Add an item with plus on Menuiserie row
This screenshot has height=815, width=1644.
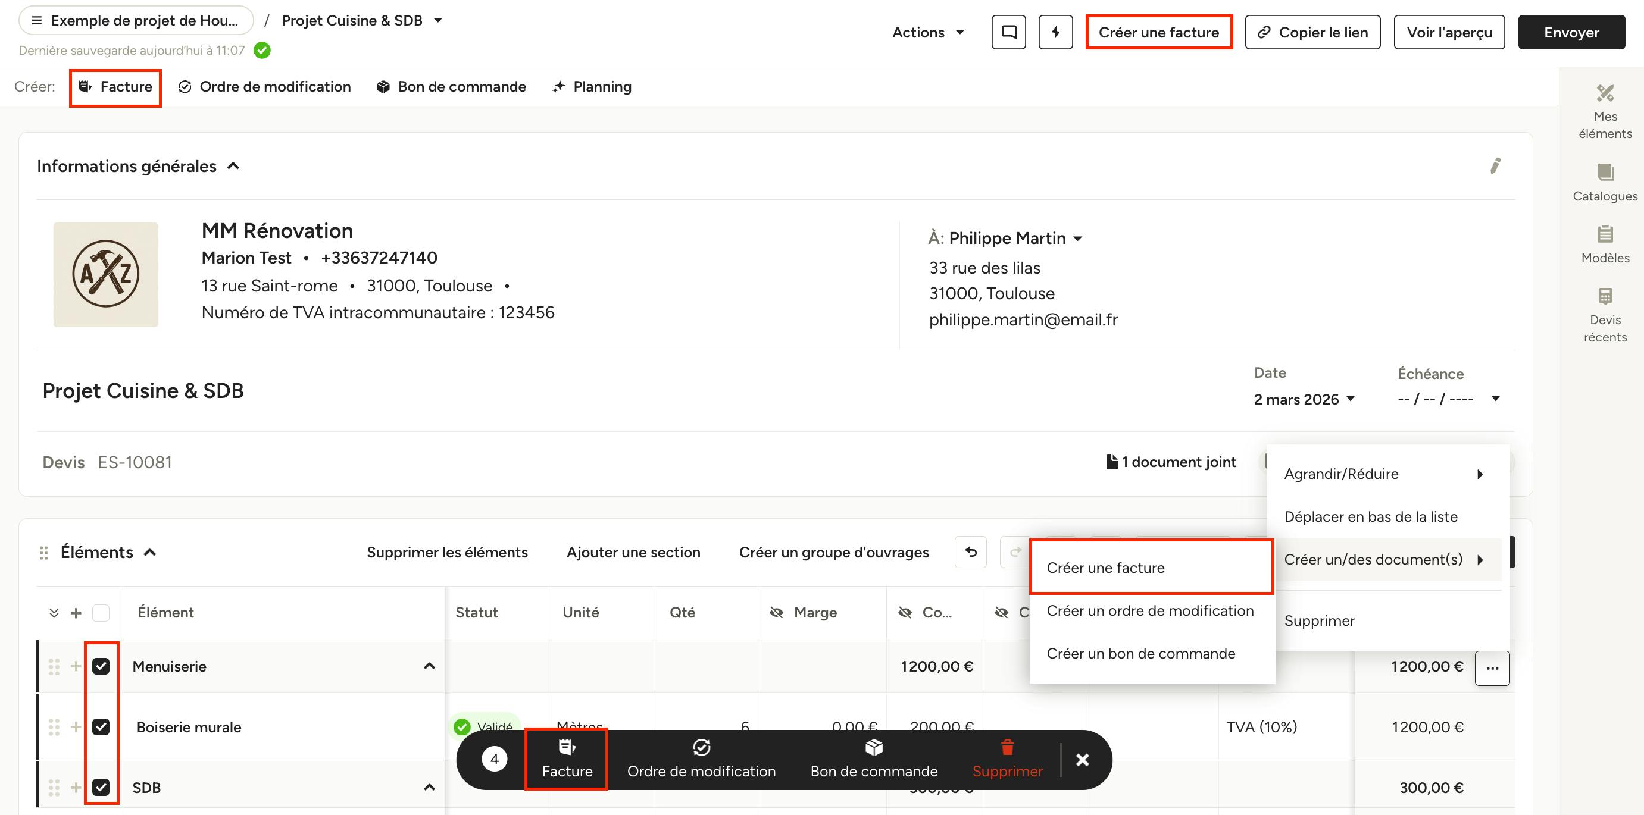pyautogui.click(x=76, y=666)
